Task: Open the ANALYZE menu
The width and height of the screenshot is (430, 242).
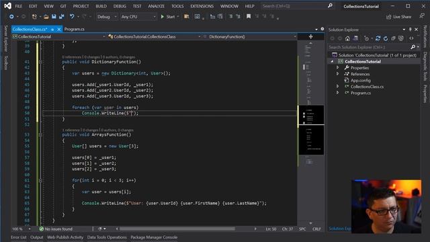Action: click(157, 6)
